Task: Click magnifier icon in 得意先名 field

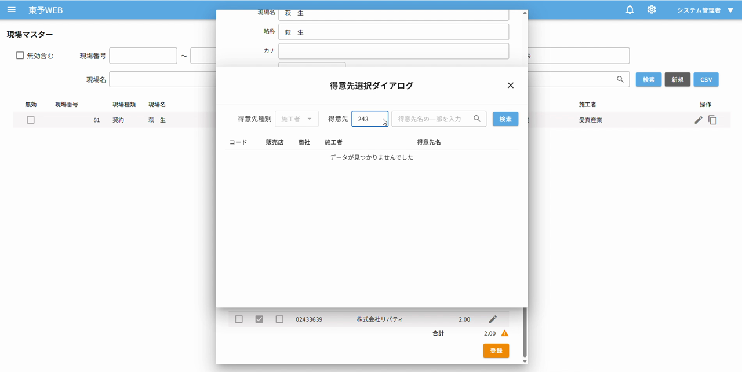Action: click(477, 119)
